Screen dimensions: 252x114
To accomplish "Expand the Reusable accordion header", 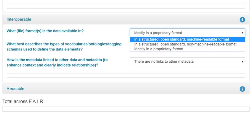I will (x=126, y=88).
